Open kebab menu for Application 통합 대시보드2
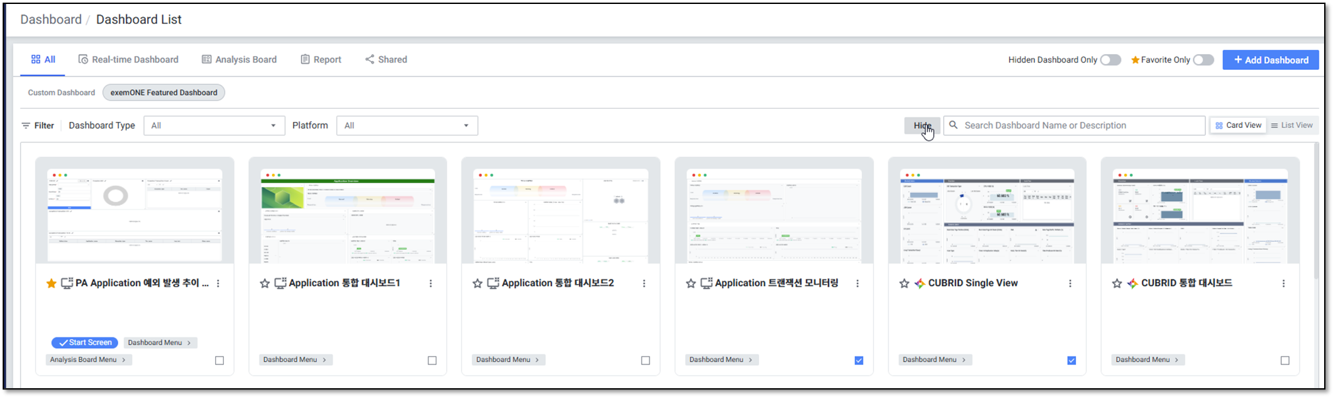This screenshot has height=398, width=1334. click(x=644, y=283)
